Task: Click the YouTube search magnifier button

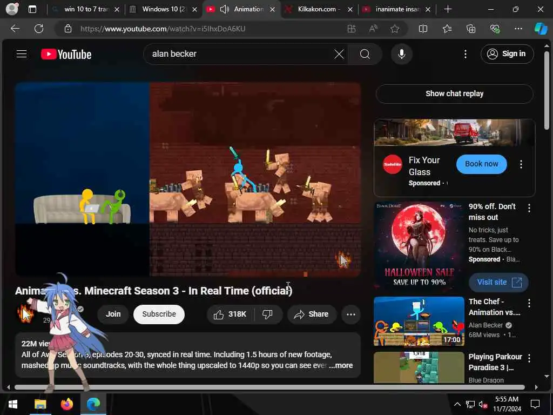Action: click(x=365, y=54)
